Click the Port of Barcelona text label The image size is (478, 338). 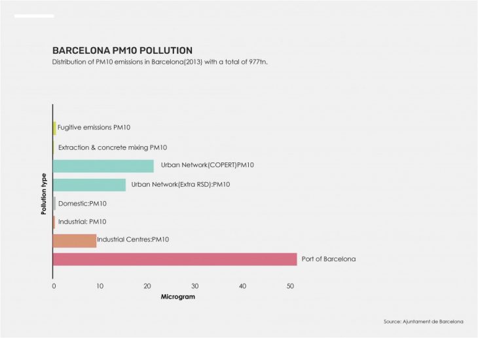[329, 259]
